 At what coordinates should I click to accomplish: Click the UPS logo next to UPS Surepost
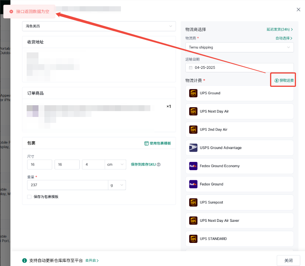[x=193, y=202]
